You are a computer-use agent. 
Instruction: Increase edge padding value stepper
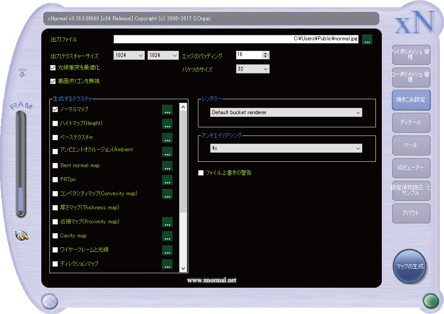point(265,53)
